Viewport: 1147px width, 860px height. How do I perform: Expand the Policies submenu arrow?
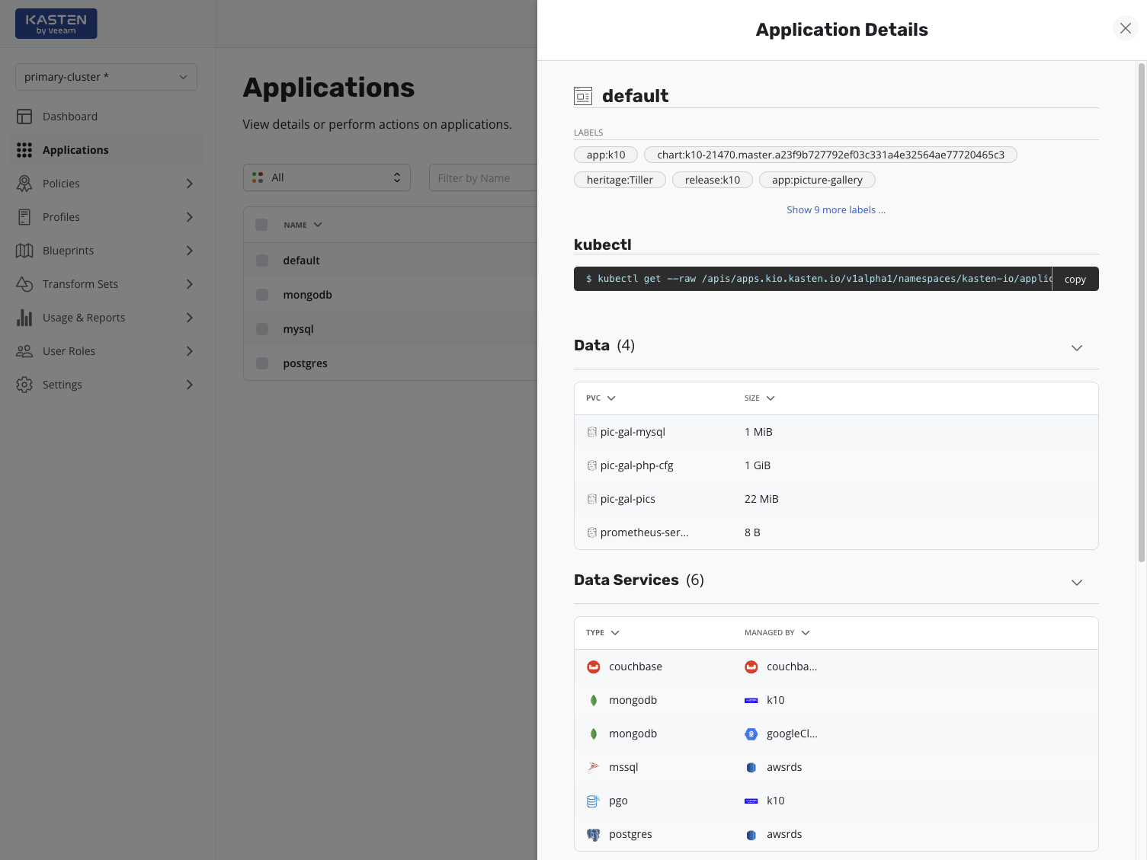[190, 184]
